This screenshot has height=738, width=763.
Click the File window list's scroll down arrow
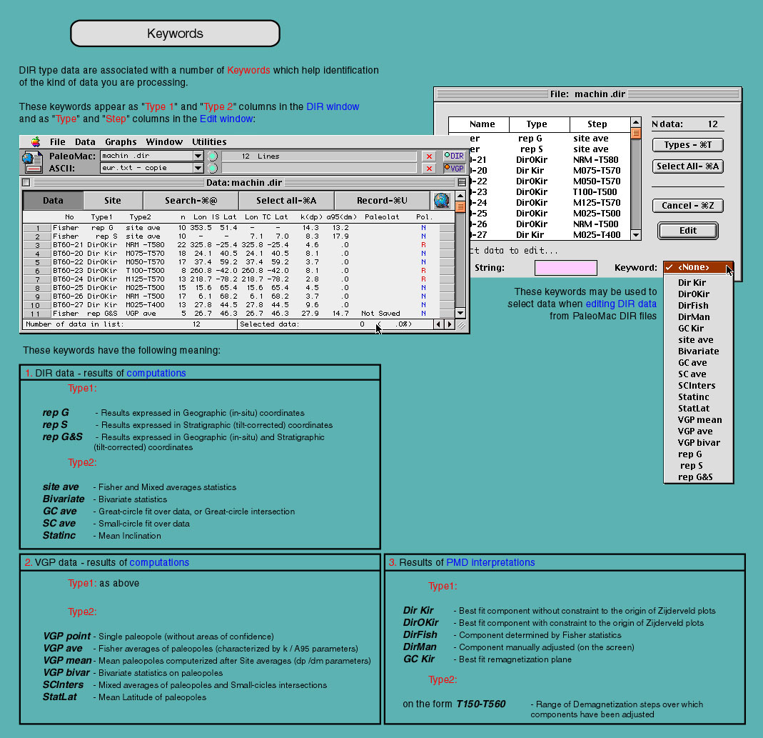coord(635,235)
